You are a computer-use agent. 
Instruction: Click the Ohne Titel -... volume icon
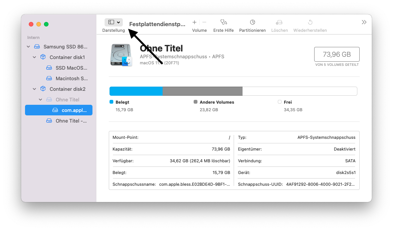click(49, 121)
